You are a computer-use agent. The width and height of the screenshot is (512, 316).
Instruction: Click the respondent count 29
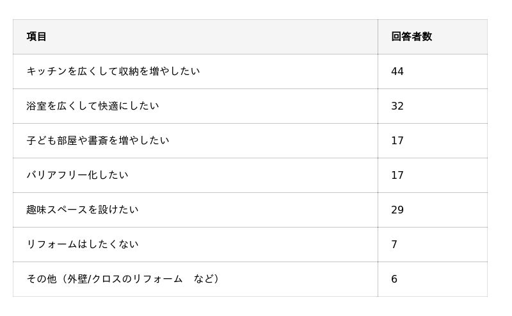click(x=397, y=210)
